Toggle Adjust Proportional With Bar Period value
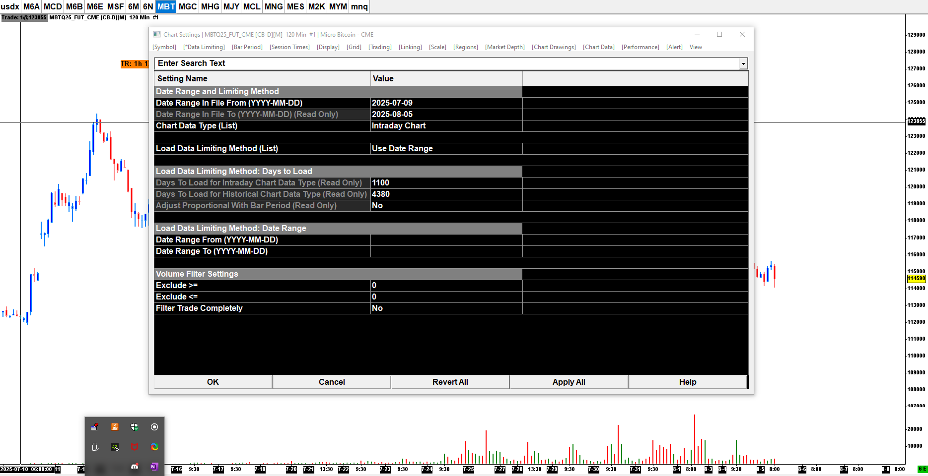Screen dimensions: 928x476 tap(446, 206)
